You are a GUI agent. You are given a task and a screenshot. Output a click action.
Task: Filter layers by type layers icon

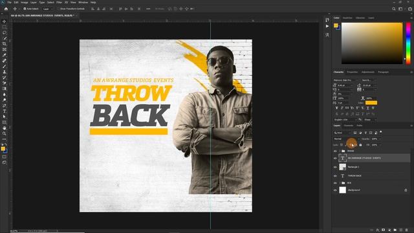[x=365, y=133]
